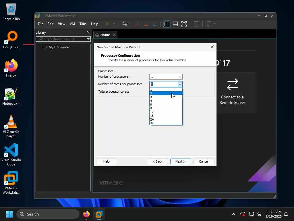The image size is (294, 221).
Task: Click the taskbar Search box
Action: pos(48,214)
